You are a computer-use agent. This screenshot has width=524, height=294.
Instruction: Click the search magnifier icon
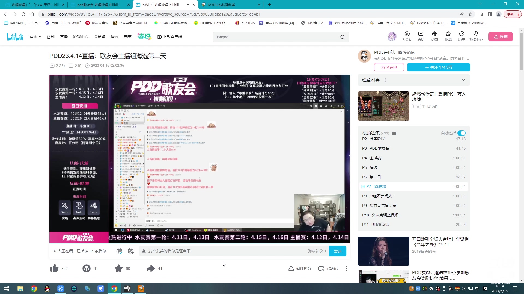[x=343, y=37]
